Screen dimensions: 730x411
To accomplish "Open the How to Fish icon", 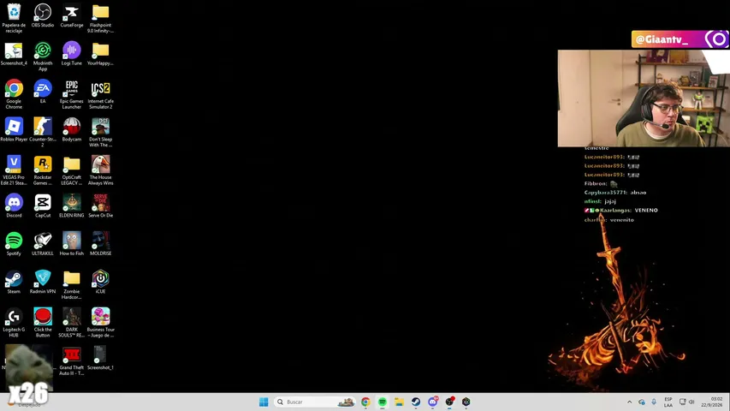I will (72, 244).
